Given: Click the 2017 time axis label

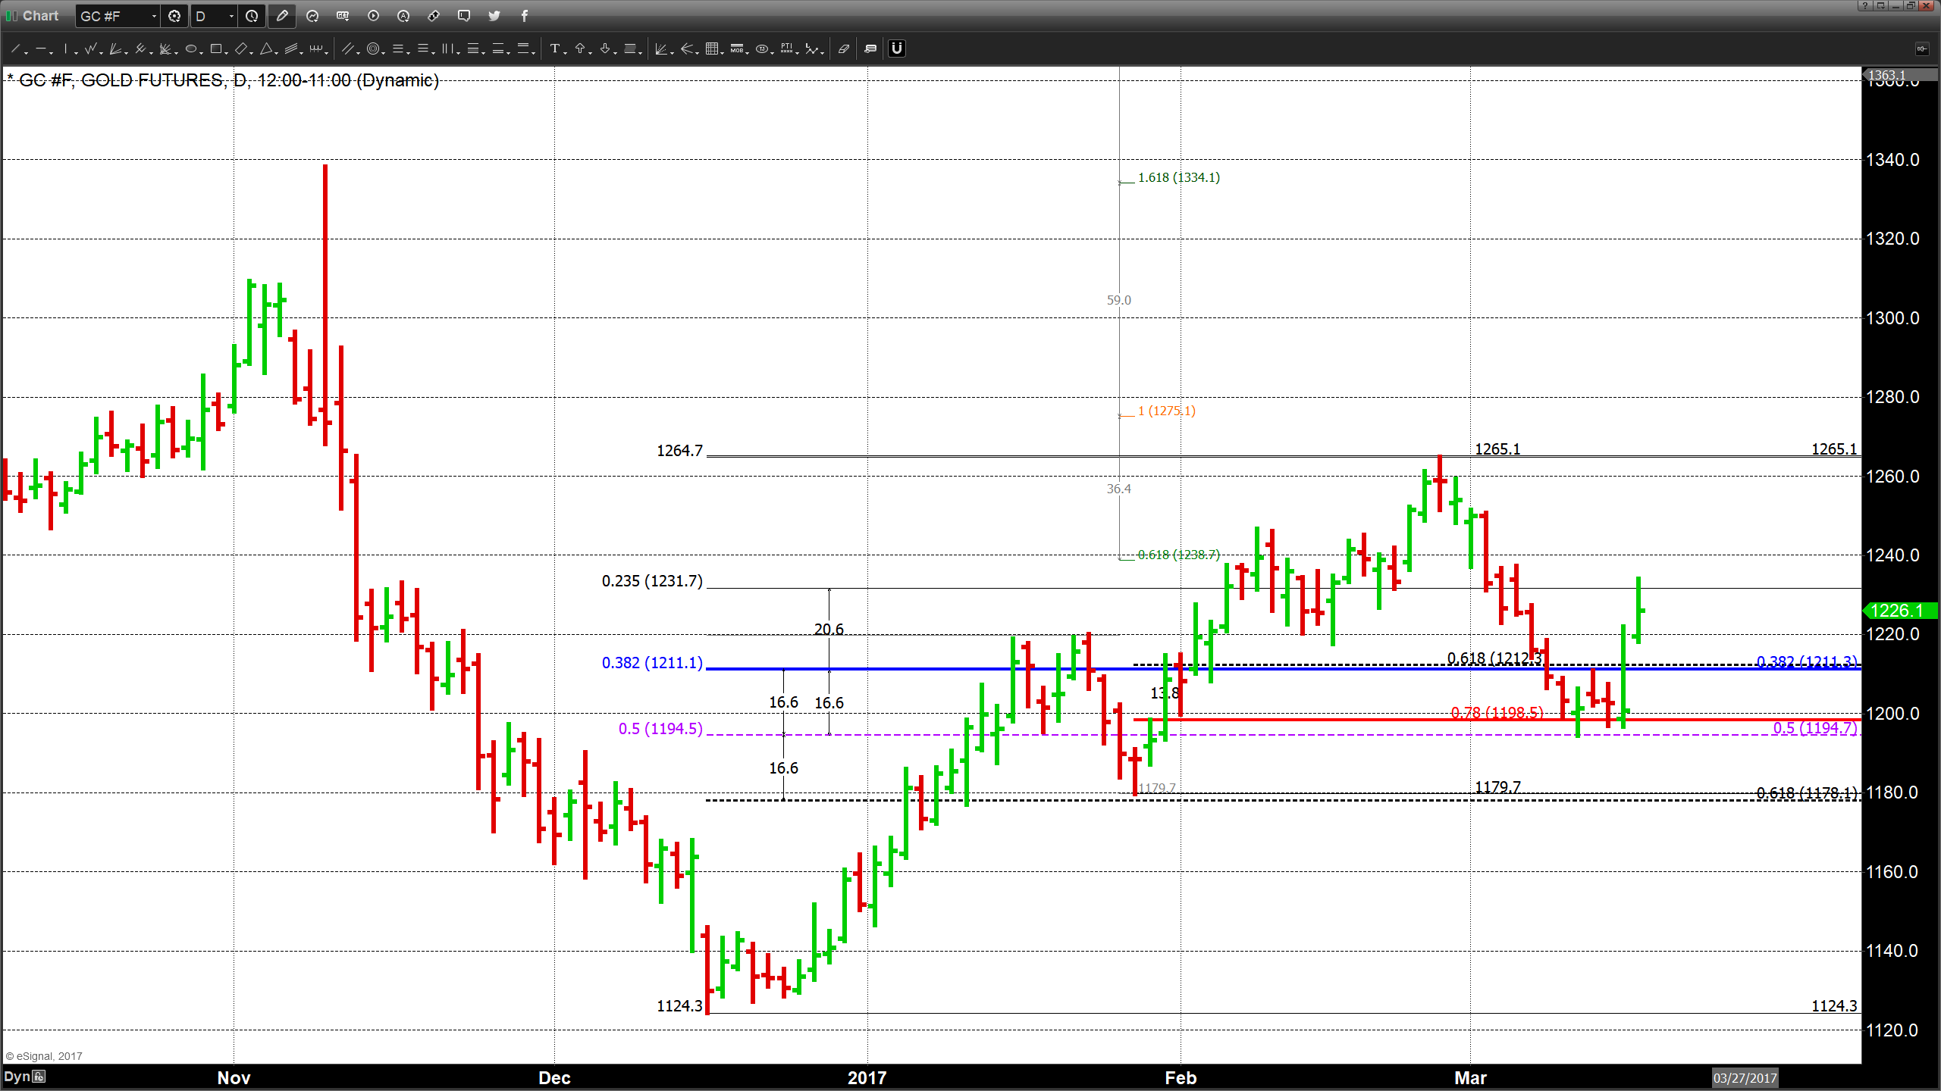Looking at the screenshot, I should [x=867, y=1078].
